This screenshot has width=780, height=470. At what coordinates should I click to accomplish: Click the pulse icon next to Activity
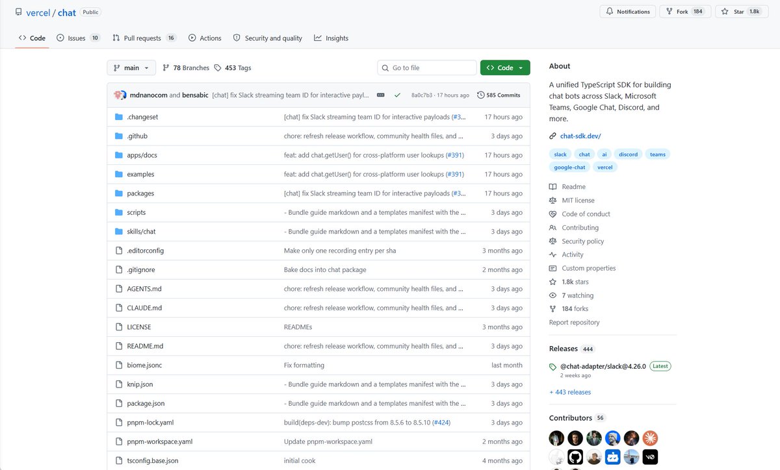coord(553,255)
